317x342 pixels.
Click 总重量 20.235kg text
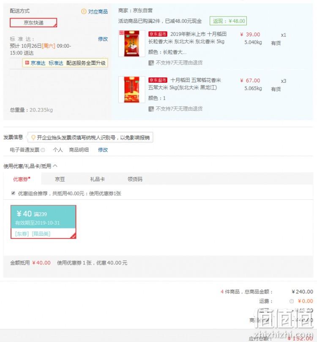pyautogui.click(x=31, y=110)
